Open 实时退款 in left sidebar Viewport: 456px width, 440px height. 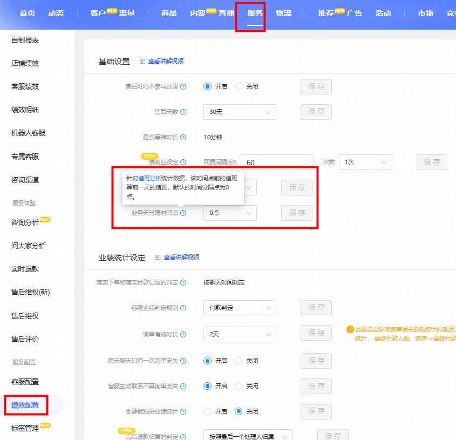[x=25, y=269]
